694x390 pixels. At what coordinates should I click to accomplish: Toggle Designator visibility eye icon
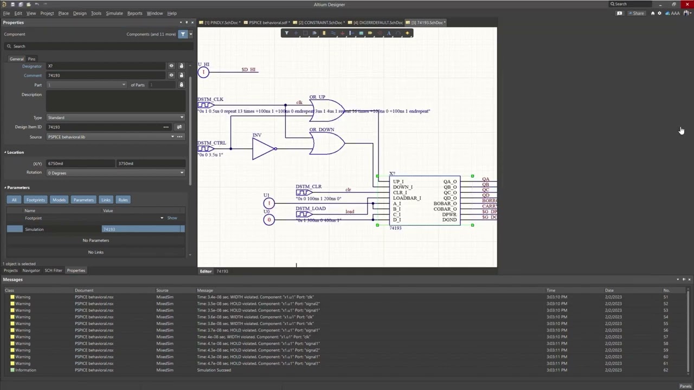(171, 66)
